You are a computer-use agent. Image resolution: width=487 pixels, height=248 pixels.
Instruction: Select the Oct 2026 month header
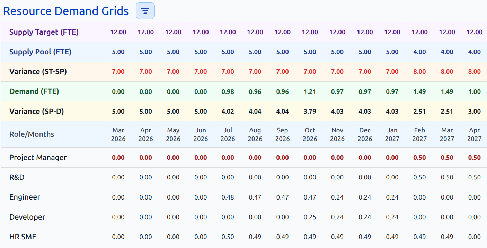click(x=310, y=134)
